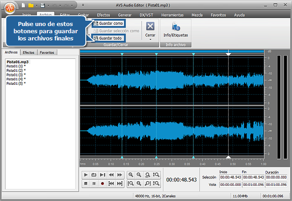Switch to Archivos side panel tab
Viewport: 292px width, 201px height.
click(11, 52)
